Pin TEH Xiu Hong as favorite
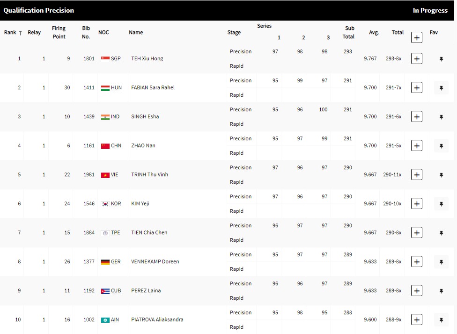Image resolution: width=457 pixels, height=334 pixels. pos(441,58)
